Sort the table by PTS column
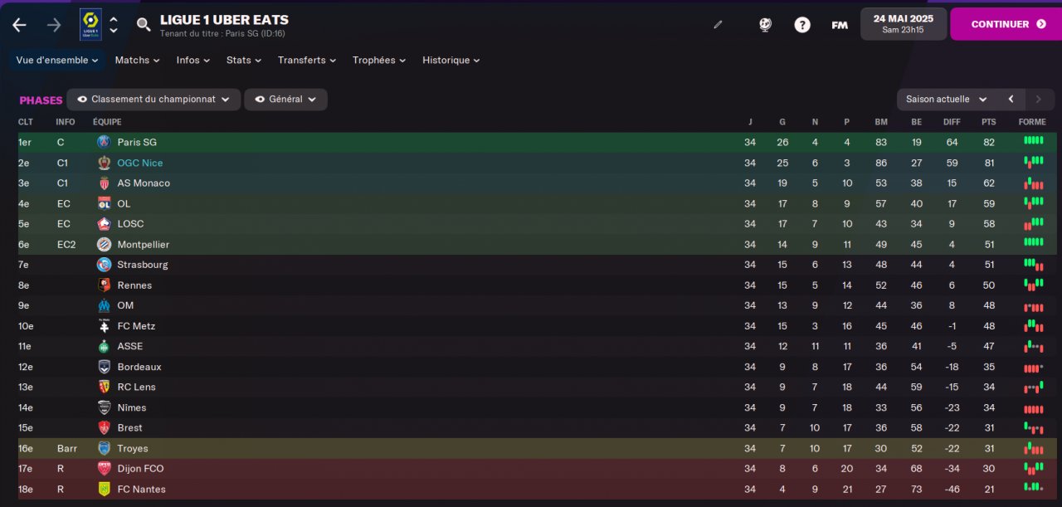Screen dimensions: 1062x507 (988, 122)
